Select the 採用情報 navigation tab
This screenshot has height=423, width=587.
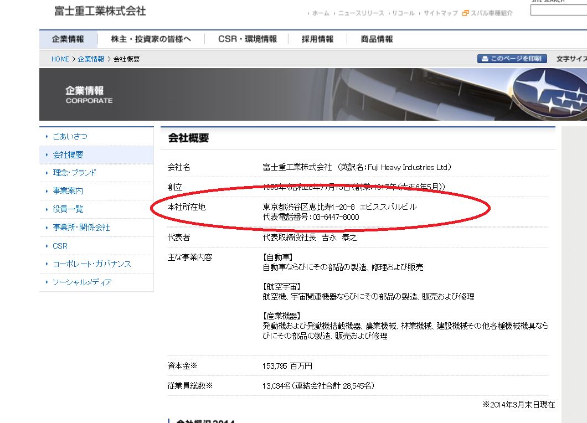point(317,39)
